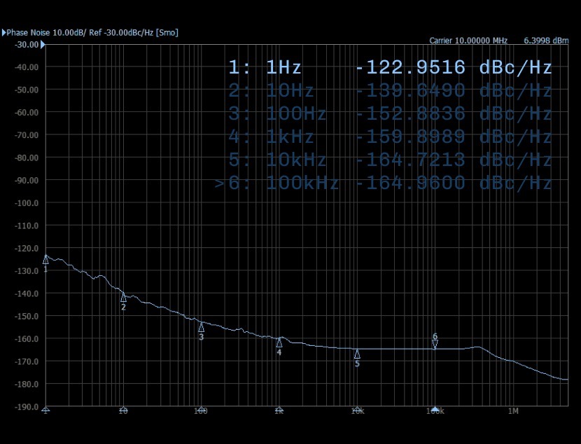Click the x-axis marker at 1k
The width and height of the screenshot is (581, 444).
[x=279, y=409]
